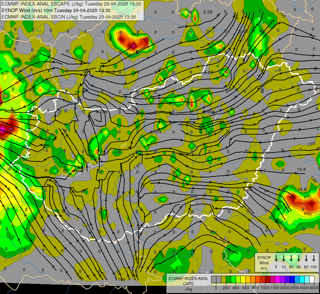The image size is (320, 294).
Task: Click the 2000 tick label on CAPE scale
Action: tap(285, 288)
